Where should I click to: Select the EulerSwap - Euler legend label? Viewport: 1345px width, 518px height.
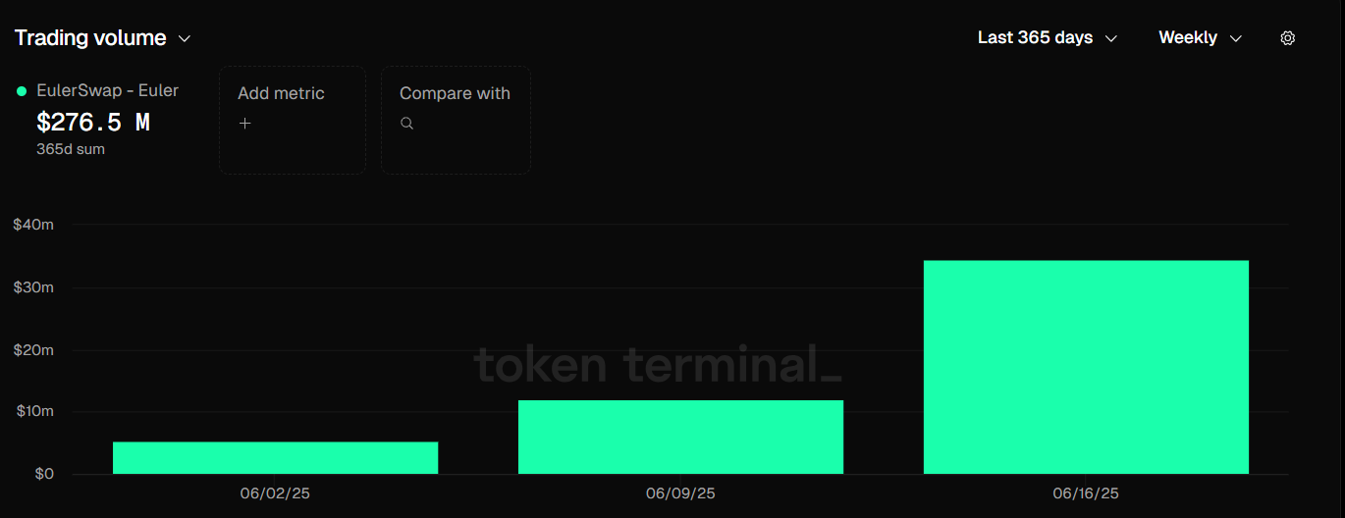point(107,90)
